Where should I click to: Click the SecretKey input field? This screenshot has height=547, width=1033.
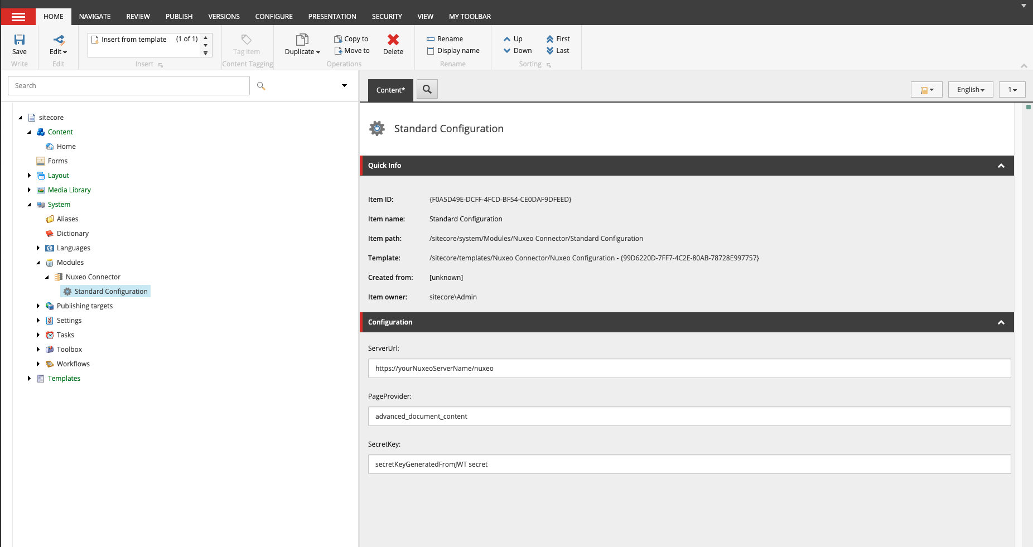pos(689,464)
